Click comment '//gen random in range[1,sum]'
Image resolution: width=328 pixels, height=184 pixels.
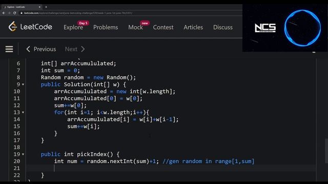pos(209,162)
